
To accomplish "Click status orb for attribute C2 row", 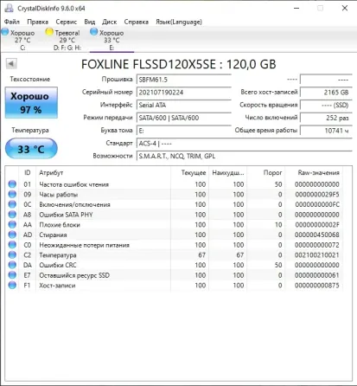I will point(12,254).
